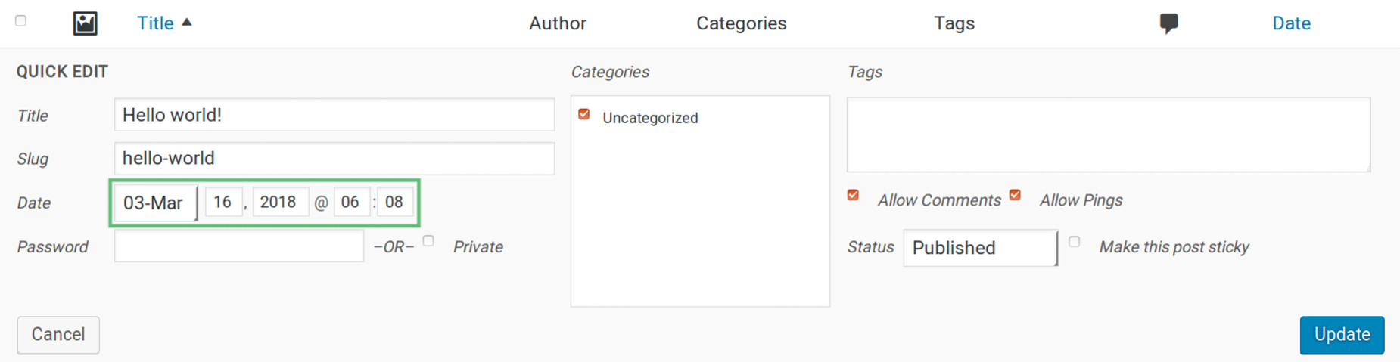Screen dimensions: 1400x362
Task: Click the featured image column icon
Action: 85,23
